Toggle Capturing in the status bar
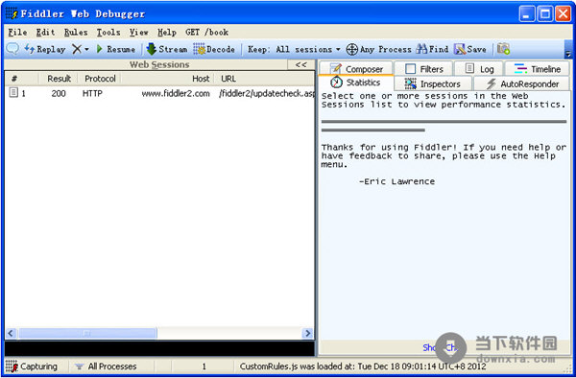This screenshot has height=378, width=576. coord(32,366)
